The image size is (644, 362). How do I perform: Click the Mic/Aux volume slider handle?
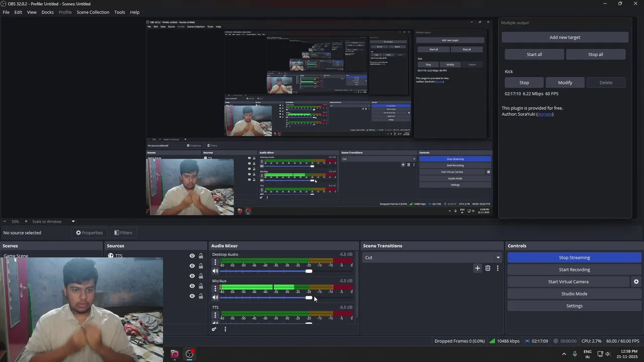click(308, 298)
